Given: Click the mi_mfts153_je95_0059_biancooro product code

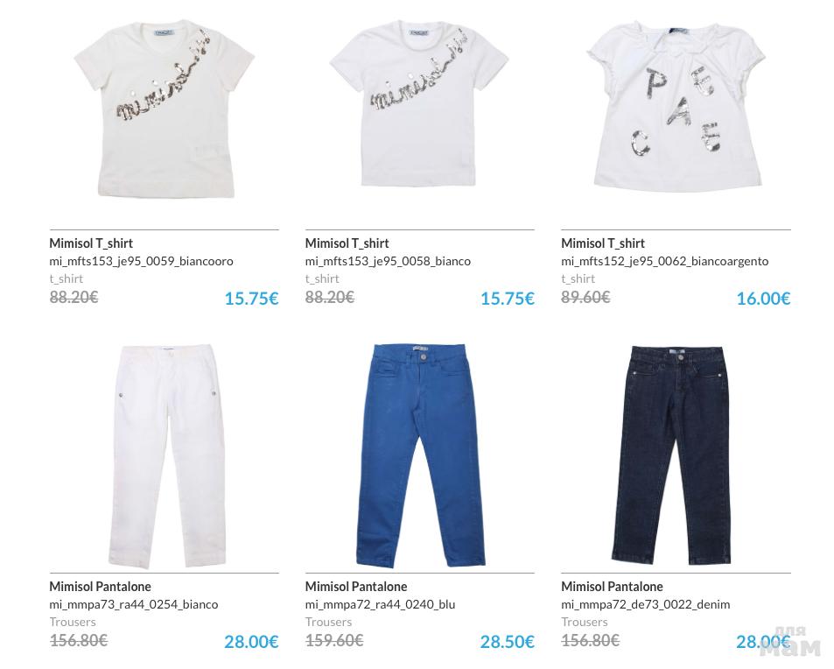Looking at the screenshot, I should (142, 261).
